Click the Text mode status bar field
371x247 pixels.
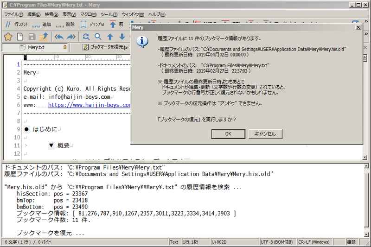click(x=175, y=242)
